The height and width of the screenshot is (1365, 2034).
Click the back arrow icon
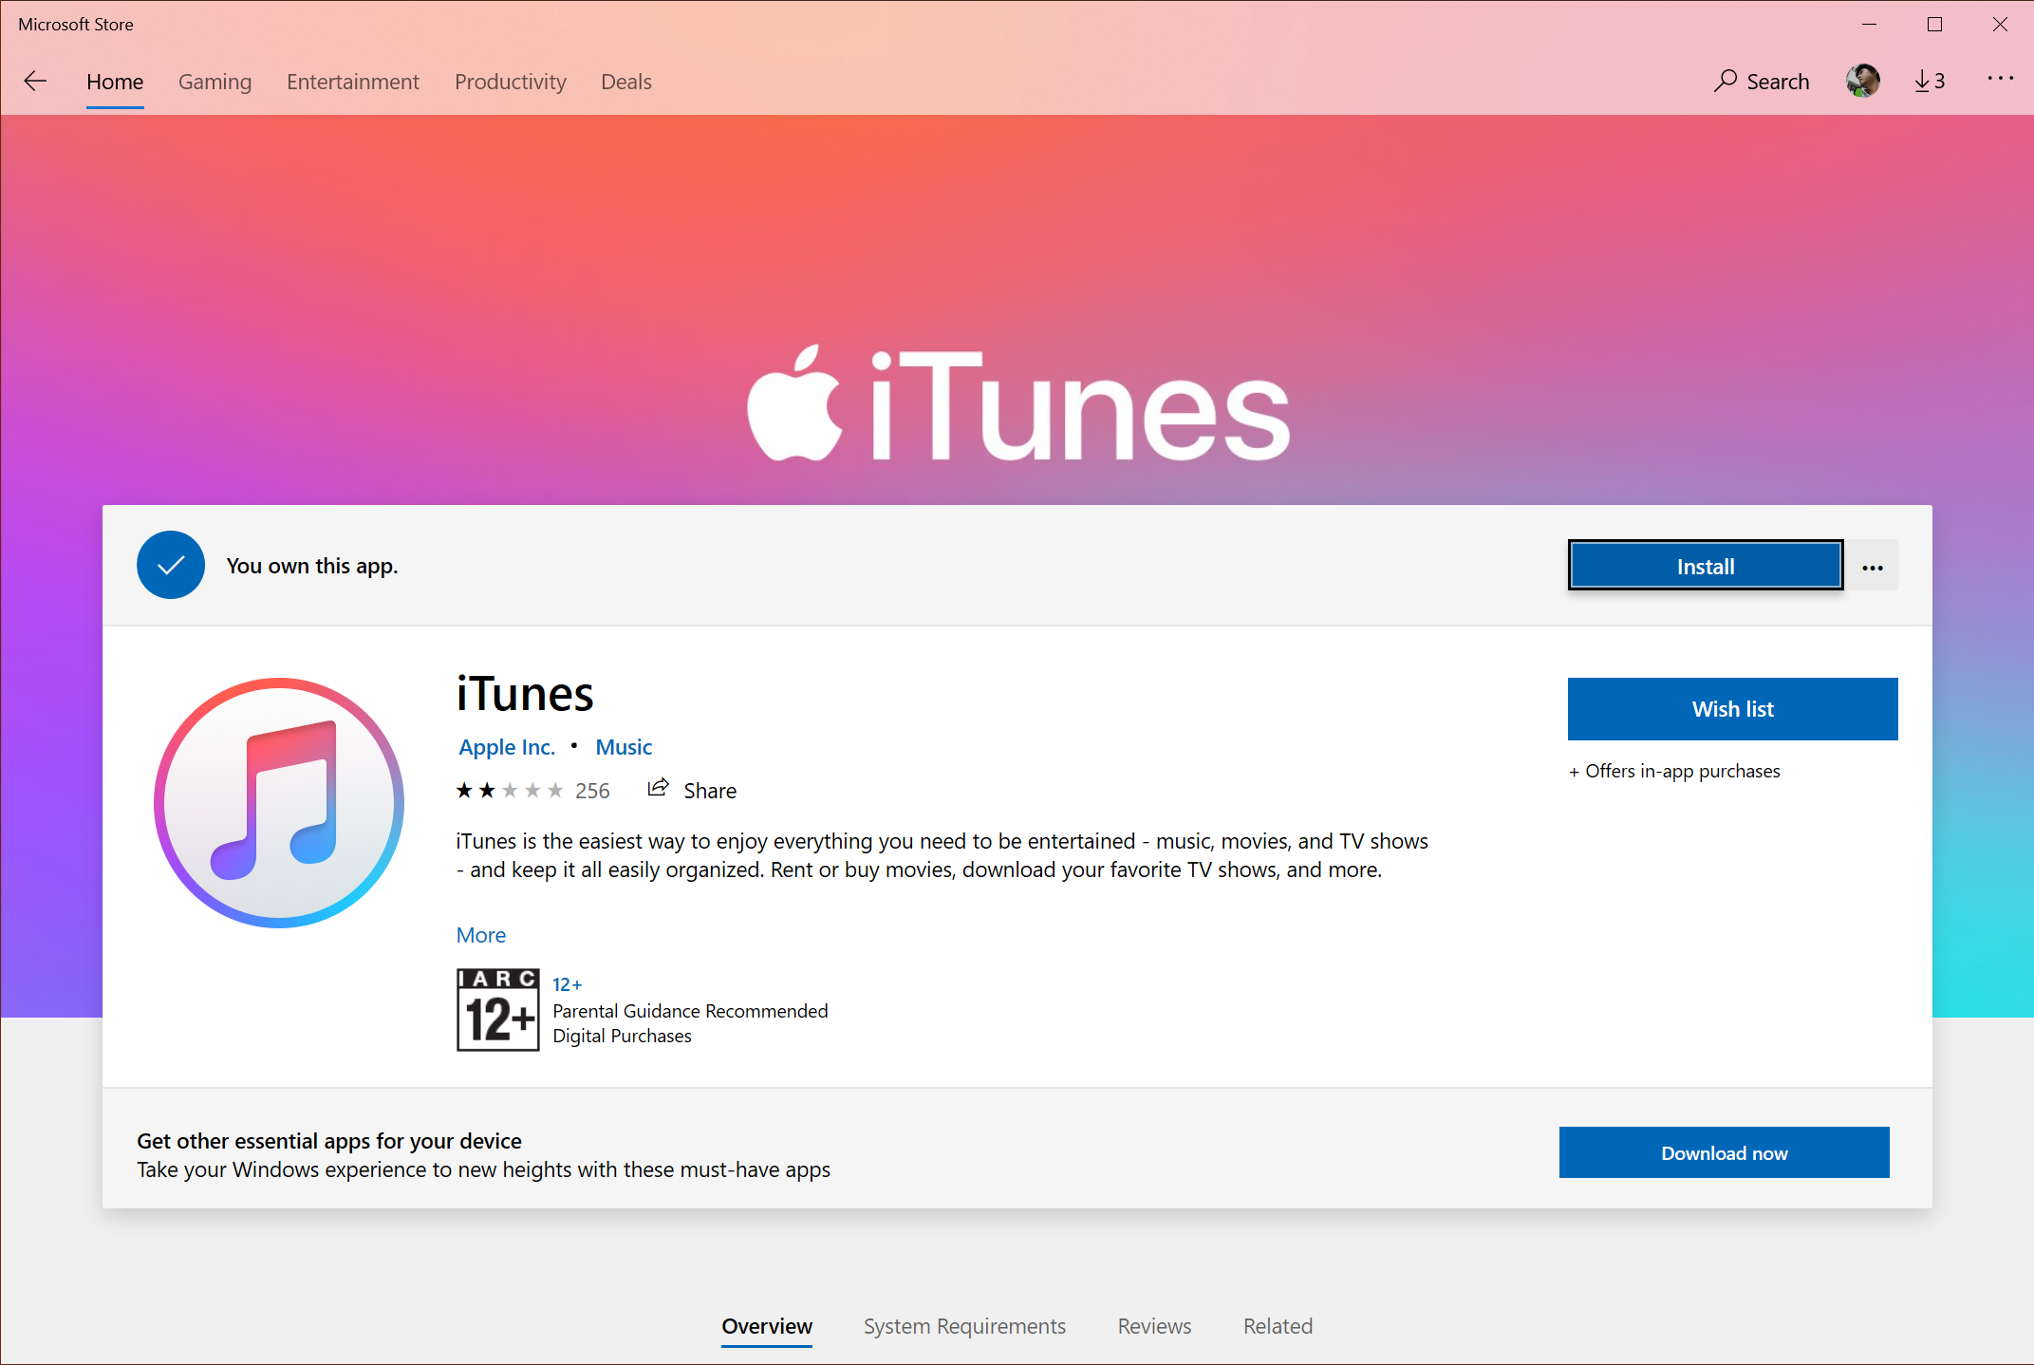[x=35, y=82]
